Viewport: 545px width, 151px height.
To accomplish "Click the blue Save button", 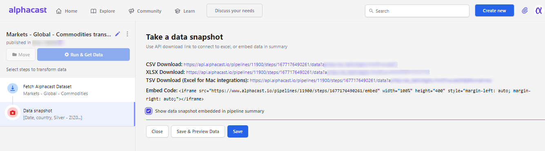I will coord(238,131).
